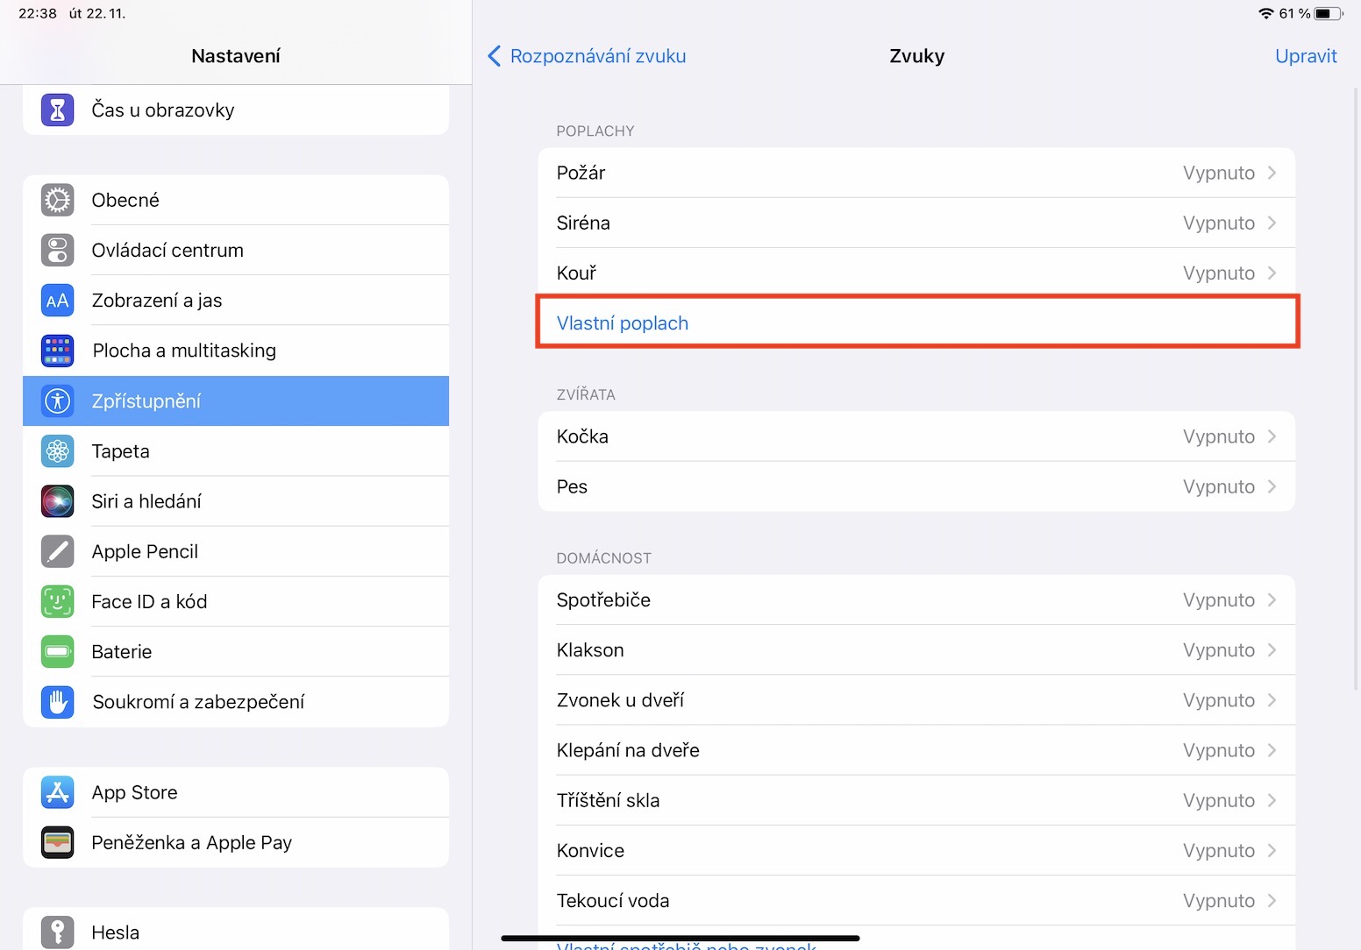
Task: Tap the App Store icon
Action: click(x=58, y=792)
